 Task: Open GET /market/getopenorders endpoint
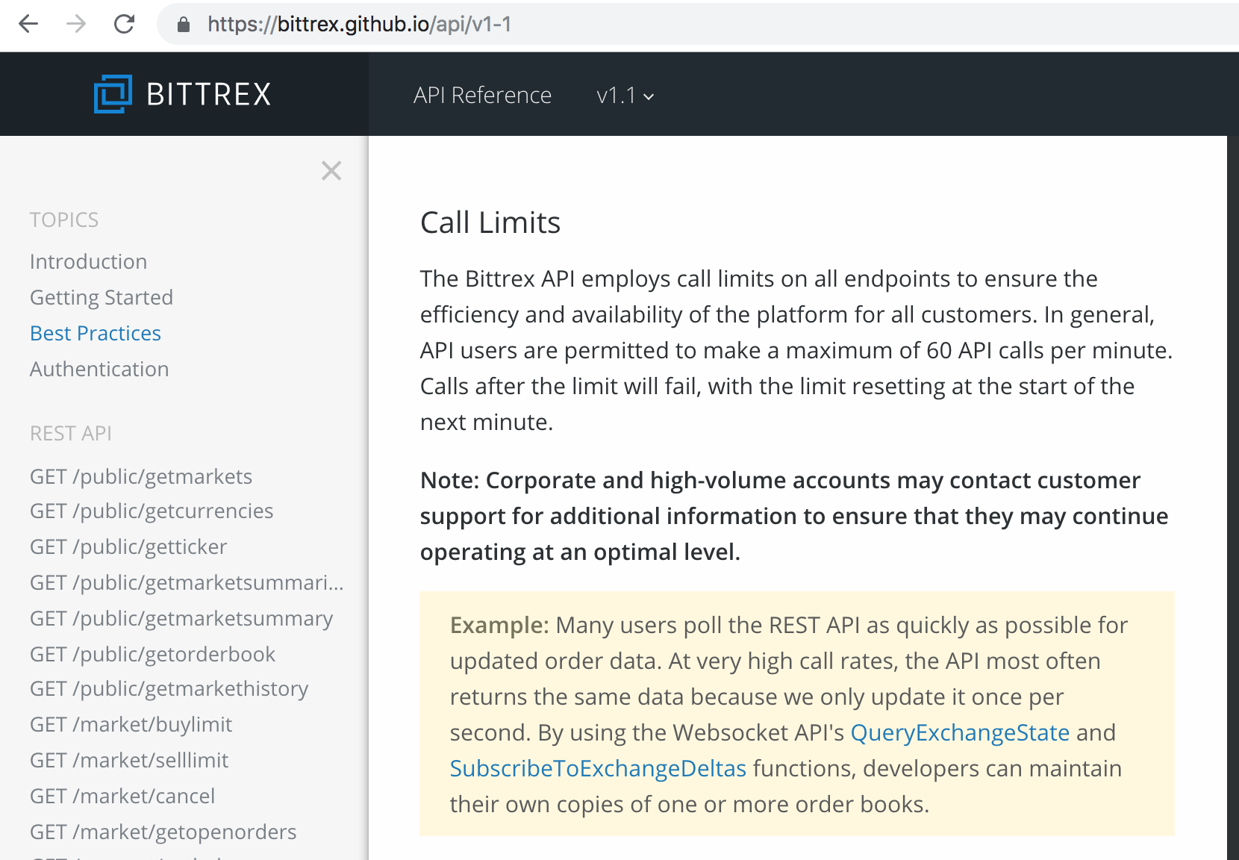pos(163,832)
